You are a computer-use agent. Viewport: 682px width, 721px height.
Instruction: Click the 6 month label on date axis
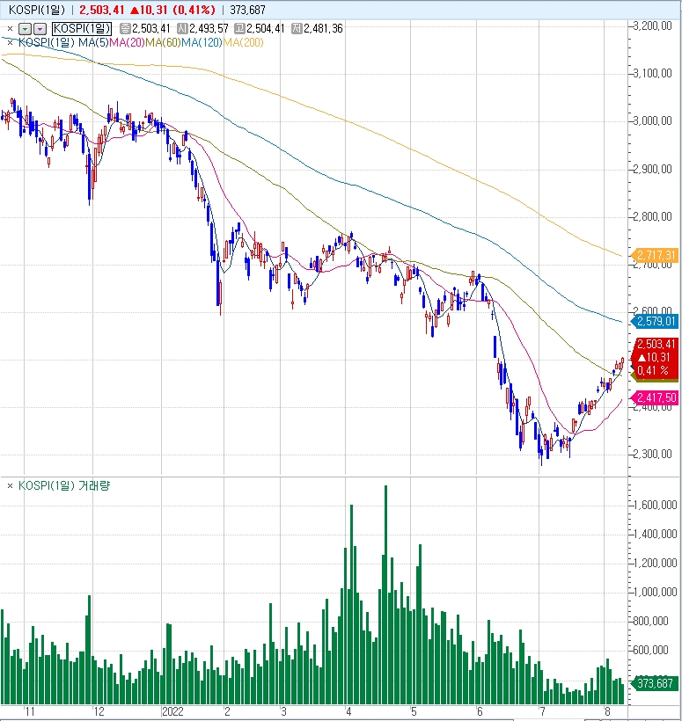(480, 712)
